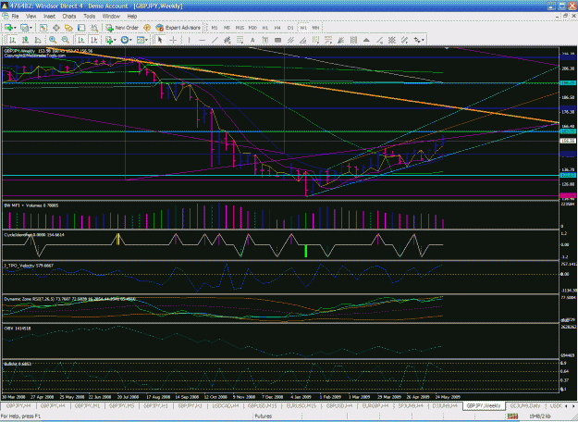Viewport: 578px width, 422px height.
Task: Switch to the MN monthly timeframe
Action: click(x=315, y=28)
